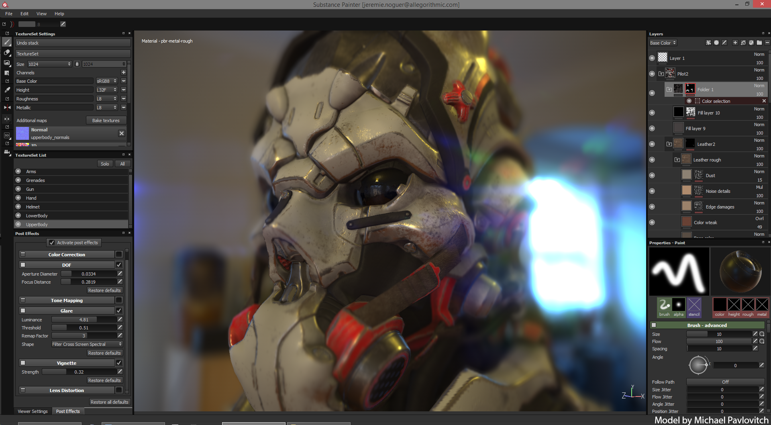Select the Eraser tool in the left toolbar
The height and width of the screenshot is (425, 771).
tap(7, 53)
